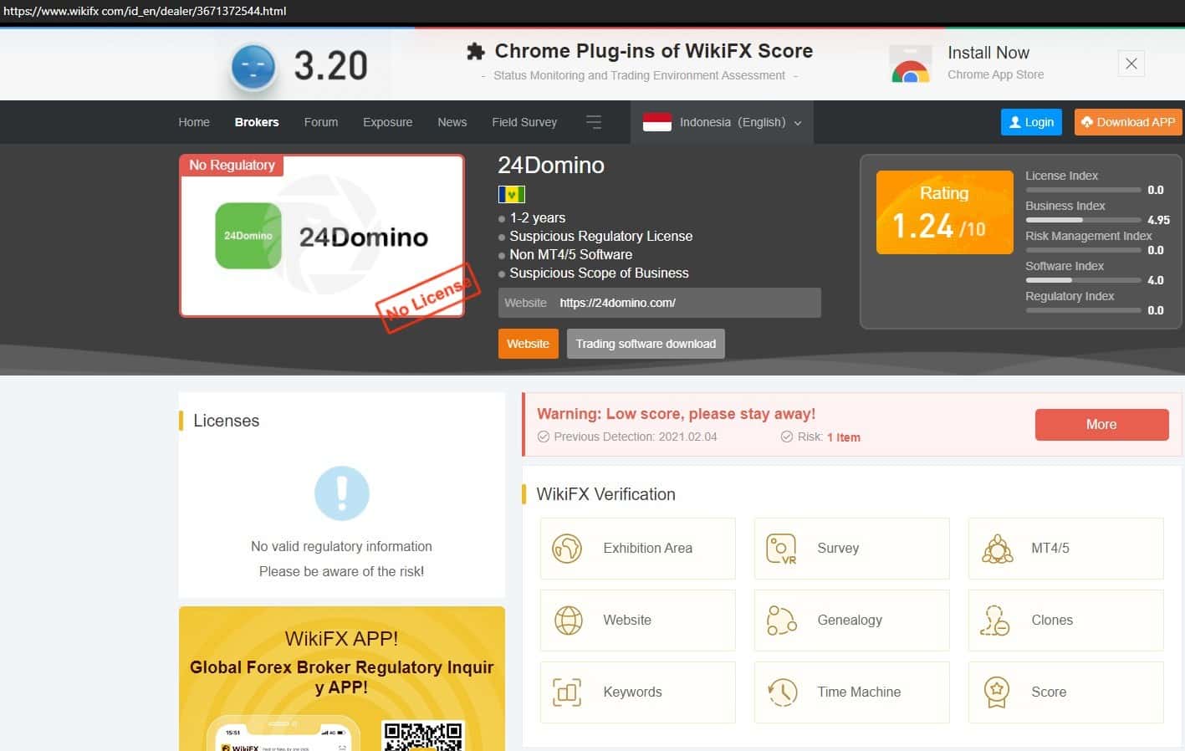The width and height of the screenshot is (1185, 751).
Task: Click the Survey VR icon
Action: [781, 549]
